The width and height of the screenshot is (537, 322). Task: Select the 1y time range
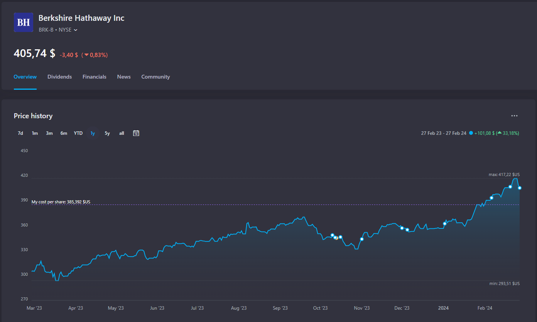pyautogui.click(x=93, y=133)
